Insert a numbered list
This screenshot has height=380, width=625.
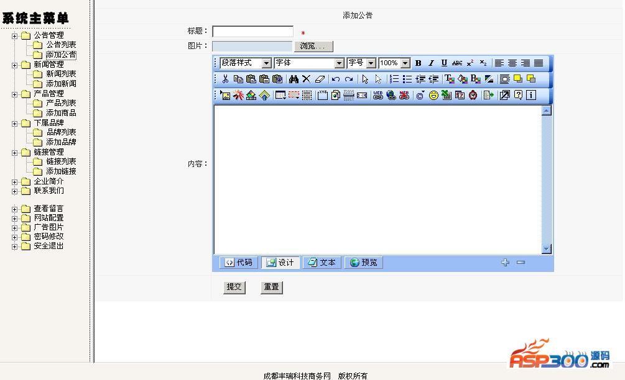[394, 79]
